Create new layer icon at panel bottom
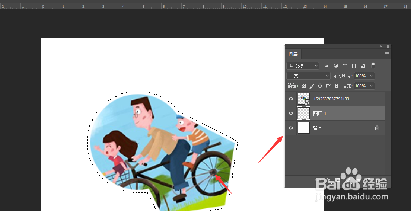411x211 pixels. tap(369, 180)
